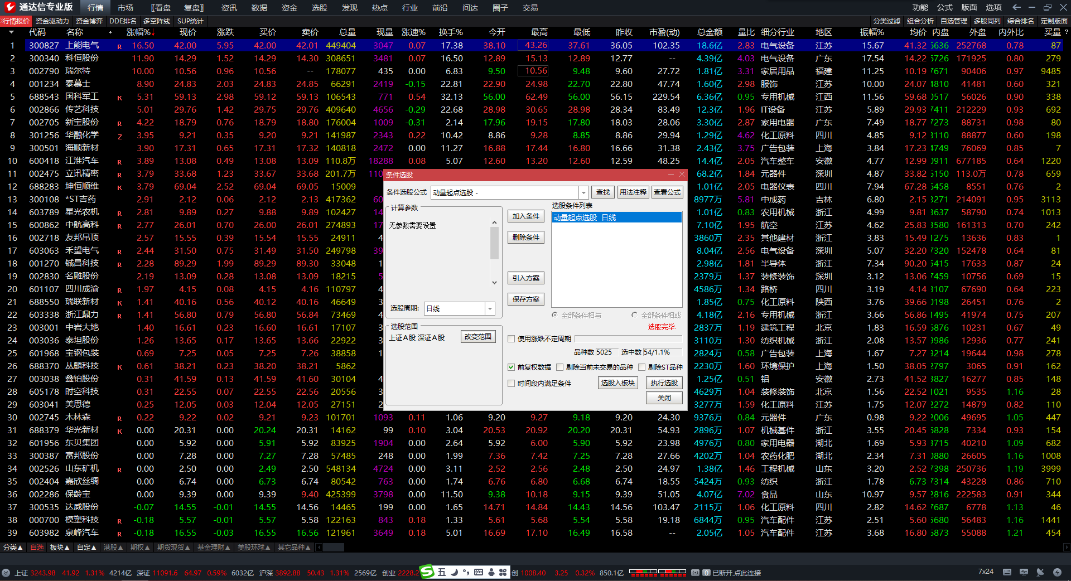
Task: Open the 公式 menu in title bar
Action: point(944,7)
